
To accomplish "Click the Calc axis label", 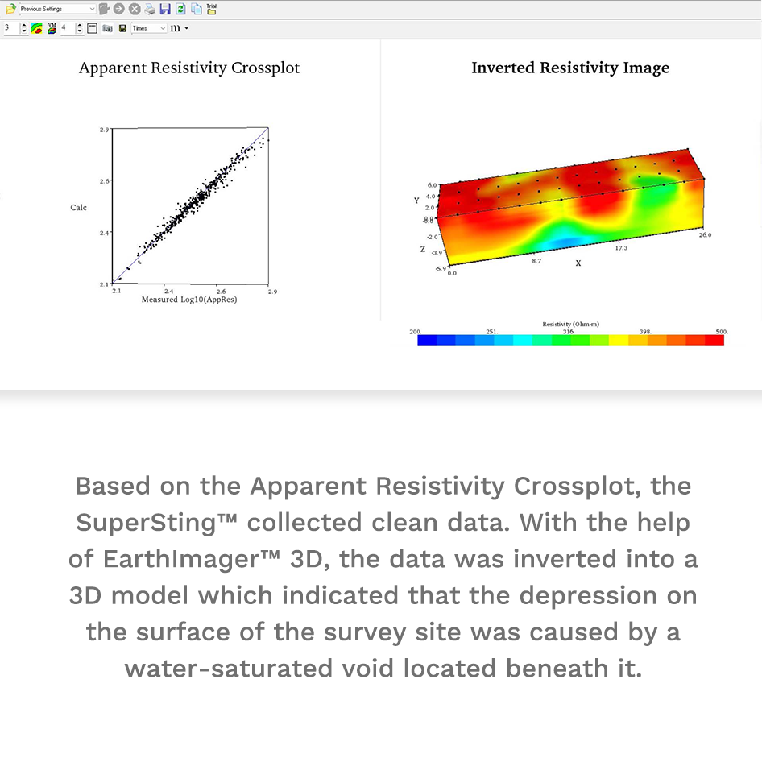I will click(x=78, y=208).
